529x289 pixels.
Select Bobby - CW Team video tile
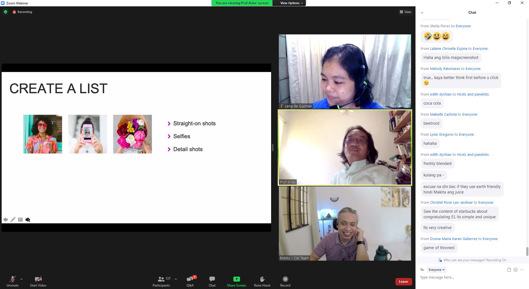[345, 223]
